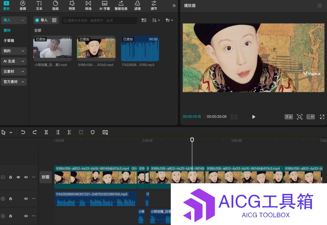Select the pointer selection tool
Image resolution: width=327 pixels, height=225 pixels.
click(4, 132)
